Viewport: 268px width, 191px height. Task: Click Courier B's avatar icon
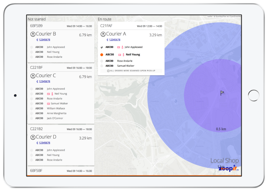[33, 34]
